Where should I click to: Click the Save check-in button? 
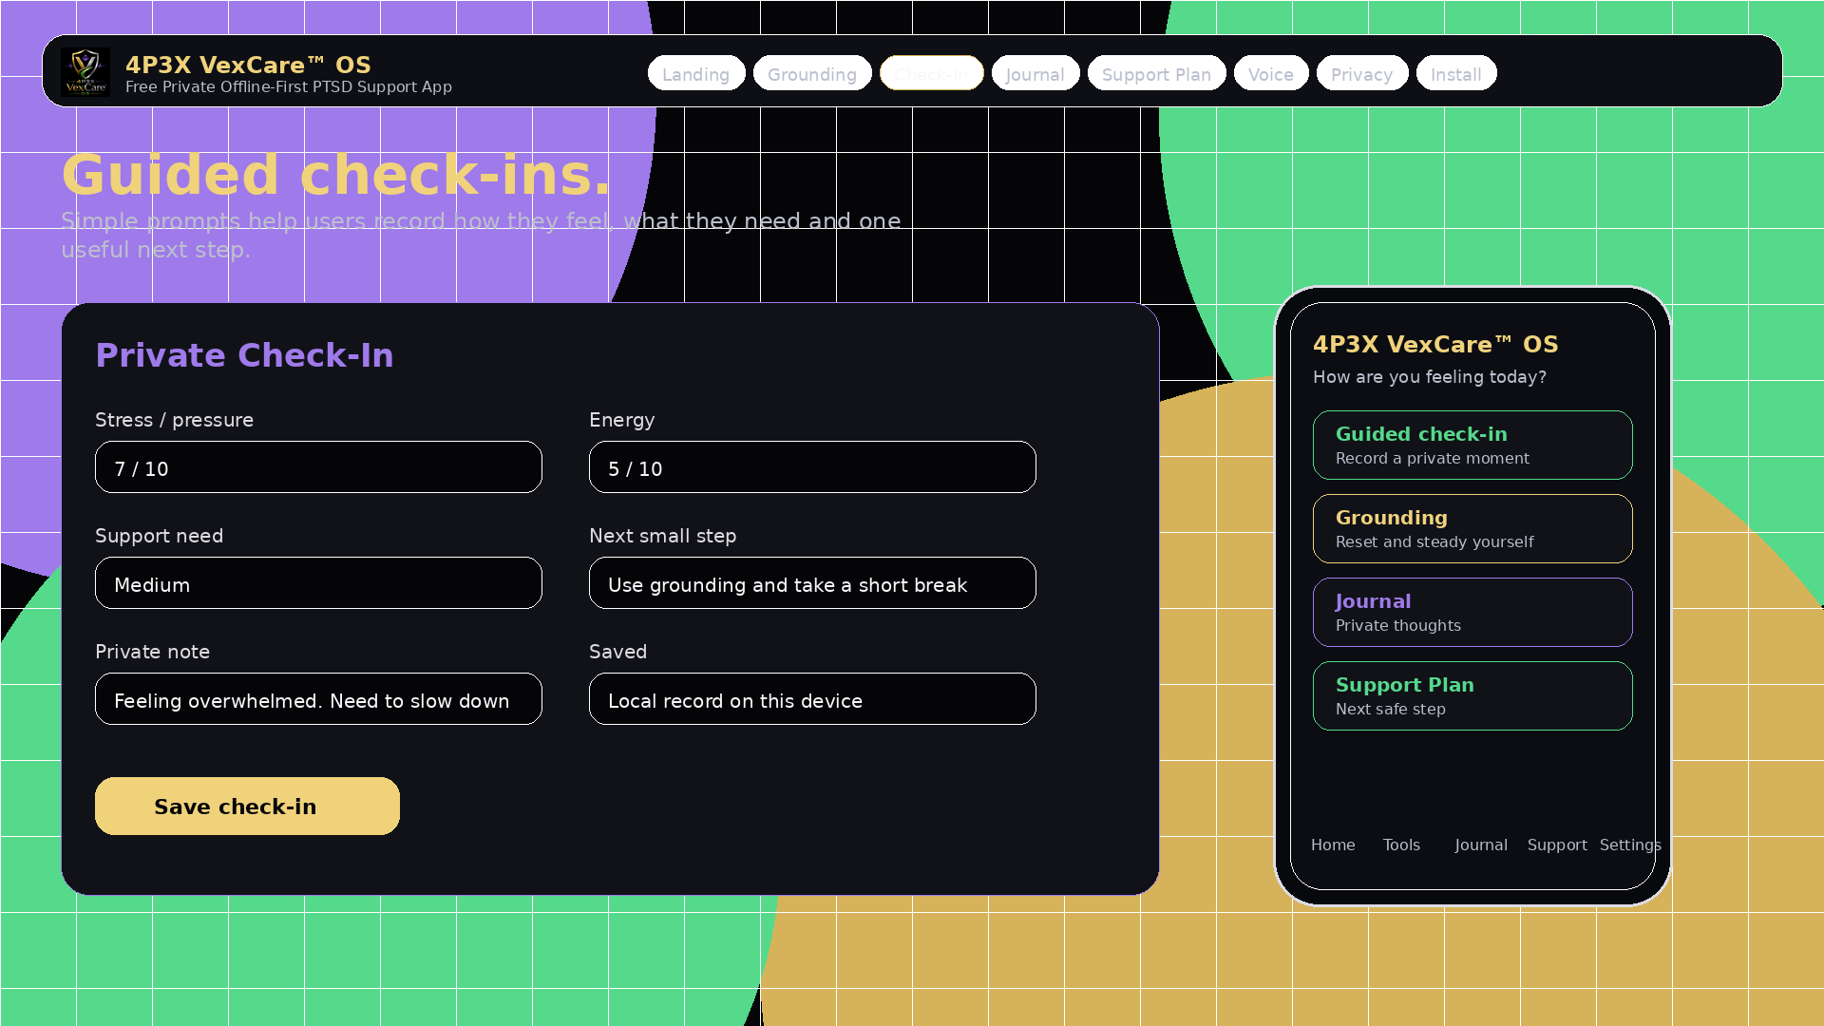coord(247,807)
